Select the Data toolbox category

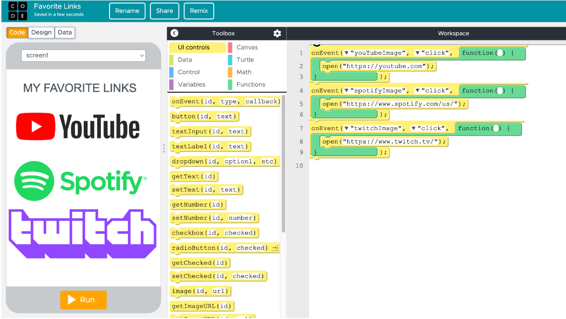tap(197, 60)
